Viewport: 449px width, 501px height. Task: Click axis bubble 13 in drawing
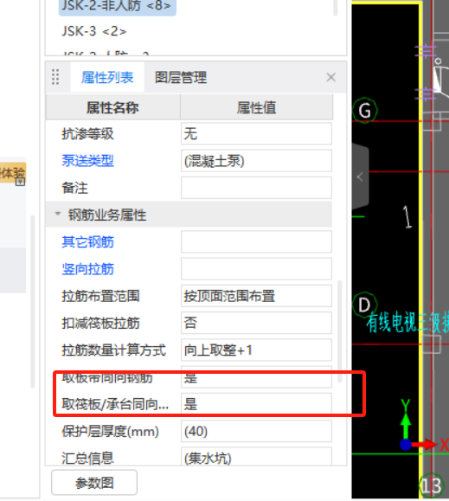[431, 486]
